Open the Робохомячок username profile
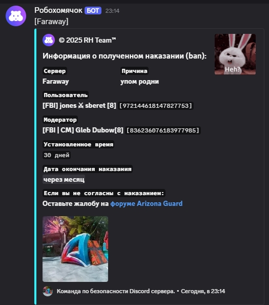The image size is (269, 305). coord(58,10)
